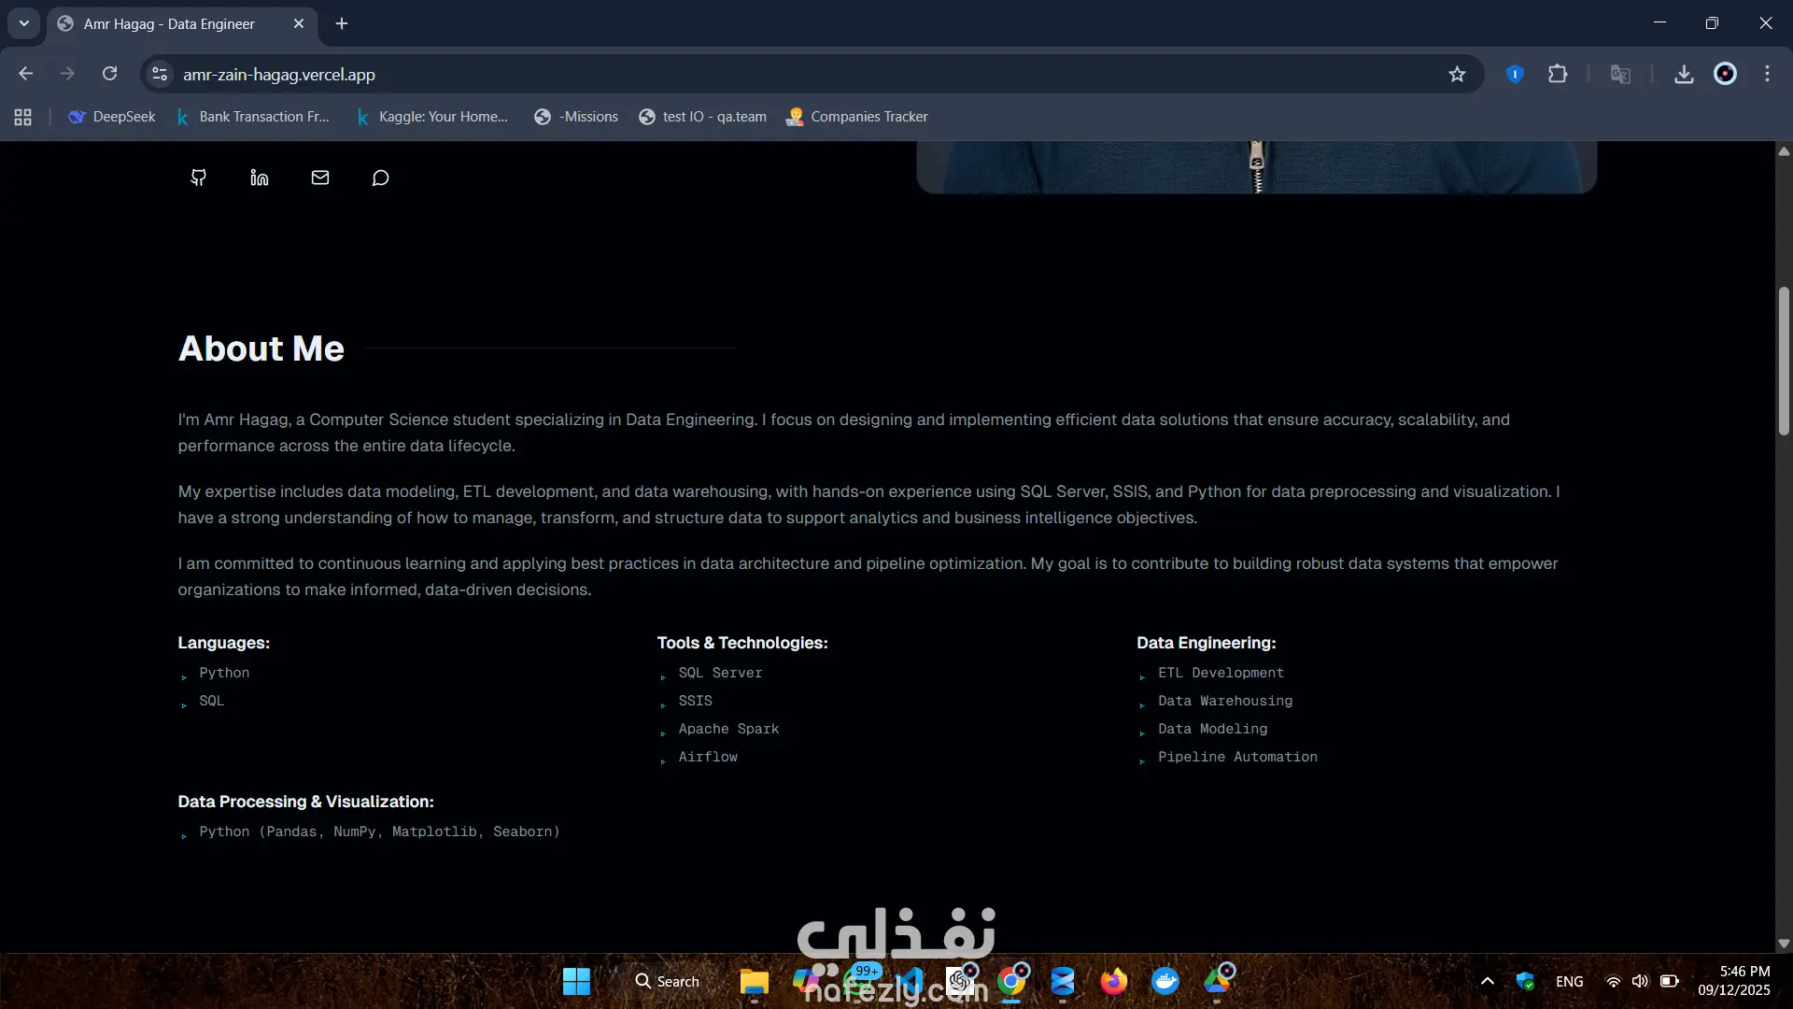Click the email envelope icon
The image size is (1793, 1009).
pos(320,178)
